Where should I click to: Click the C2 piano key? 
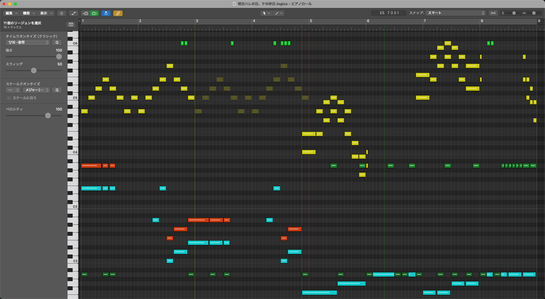tap(73, 261)
